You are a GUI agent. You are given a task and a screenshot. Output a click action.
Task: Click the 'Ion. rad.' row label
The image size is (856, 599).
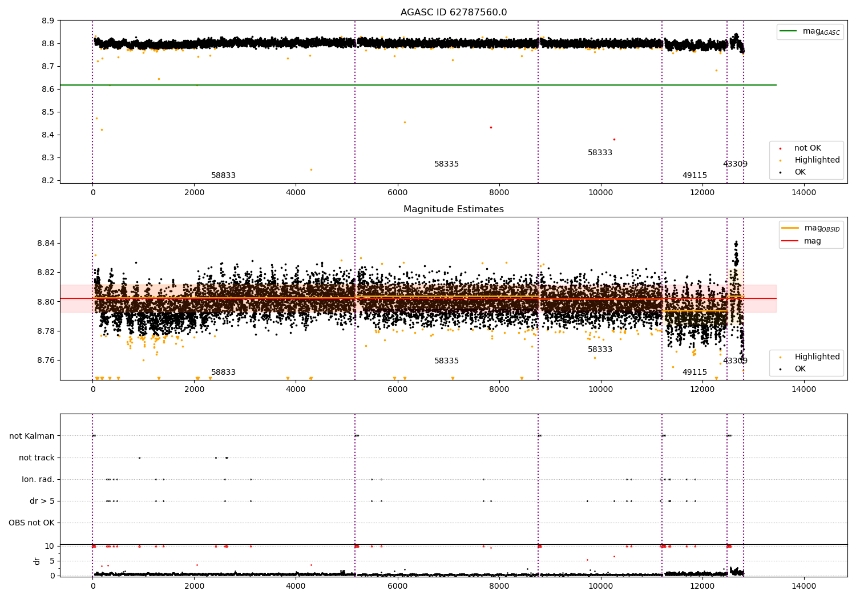coord(38,480)
